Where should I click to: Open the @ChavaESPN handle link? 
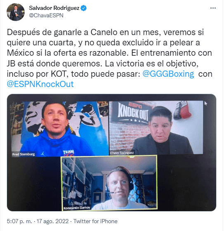pyautogui.click(x=46, y=15)
